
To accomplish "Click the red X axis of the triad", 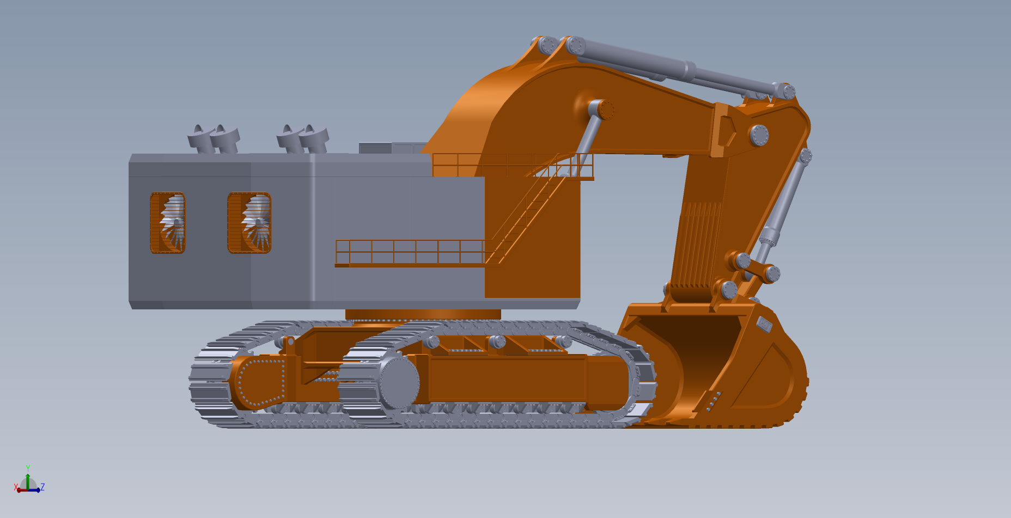I will [19, 490].
